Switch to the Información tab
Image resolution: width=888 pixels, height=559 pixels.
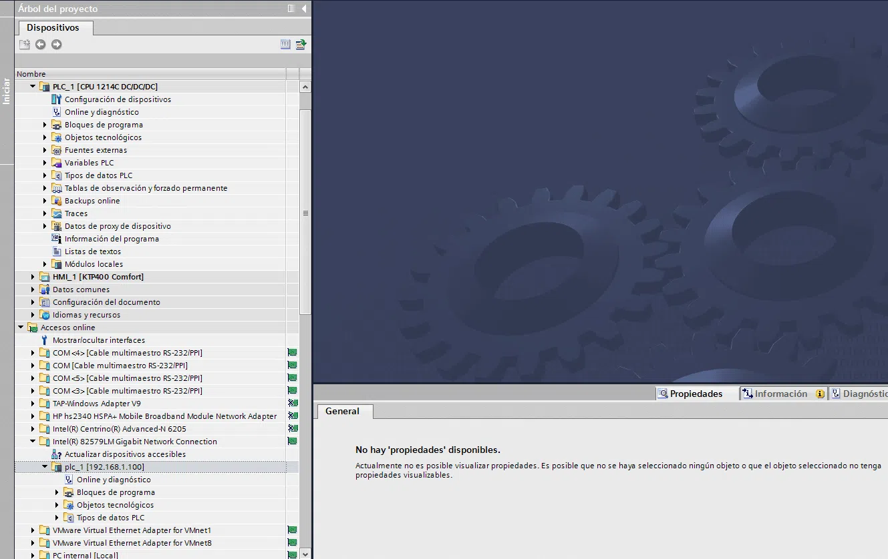point(780,394)
